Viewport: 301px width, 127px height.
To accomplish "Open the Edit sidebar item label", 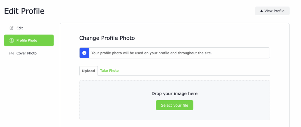I will (x=20, y=28).
